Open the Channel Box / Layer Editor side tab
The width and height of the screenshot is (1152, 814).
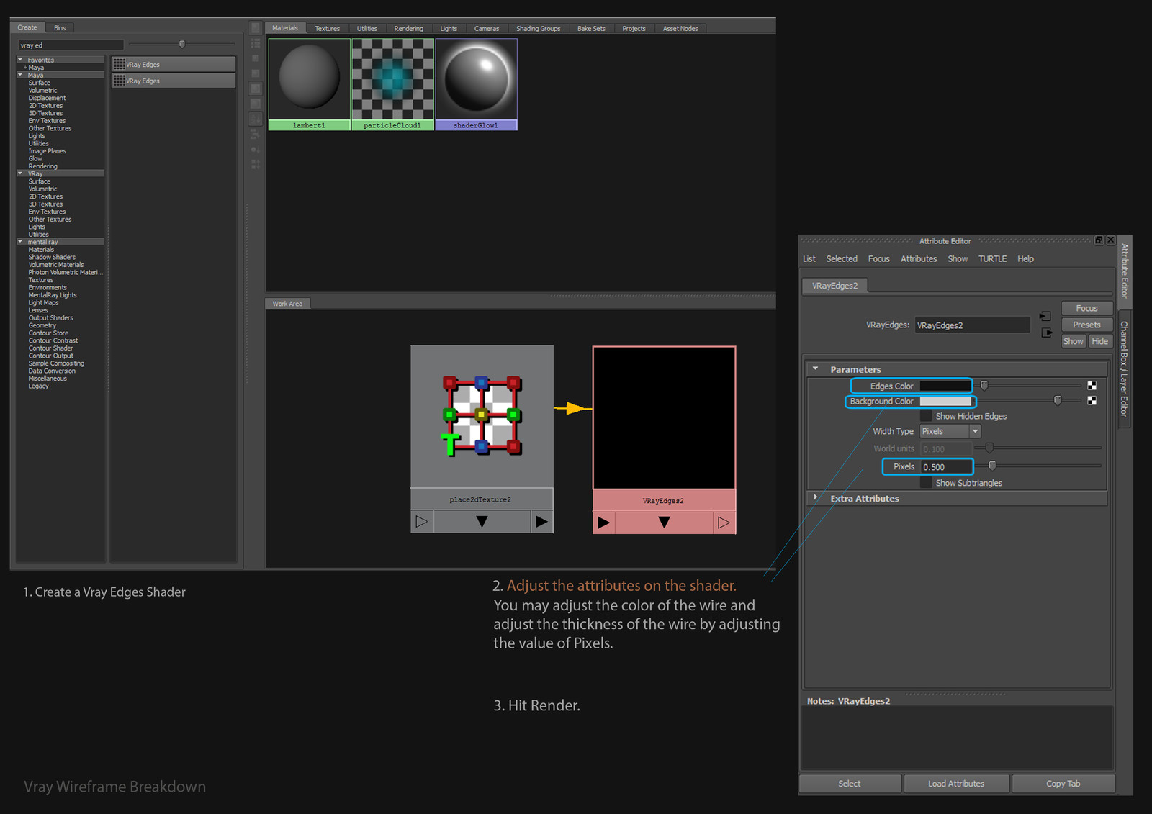(x=1124, y=368)
